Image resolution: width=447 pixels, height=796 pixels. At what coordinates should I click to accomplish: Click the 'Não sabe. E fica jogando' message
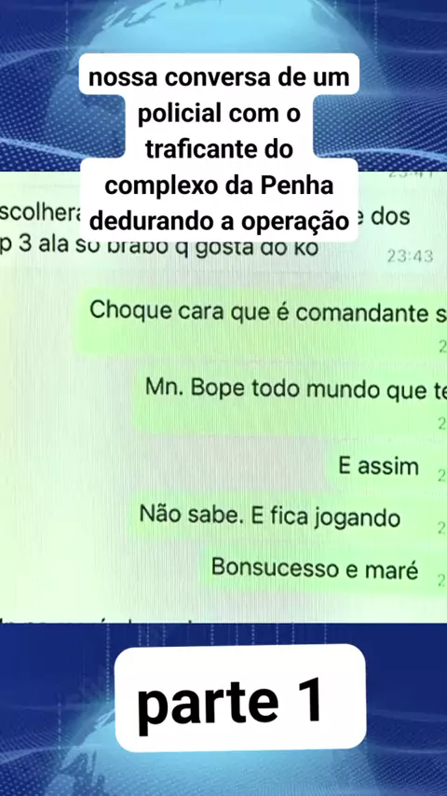click(x=269, y=516)
